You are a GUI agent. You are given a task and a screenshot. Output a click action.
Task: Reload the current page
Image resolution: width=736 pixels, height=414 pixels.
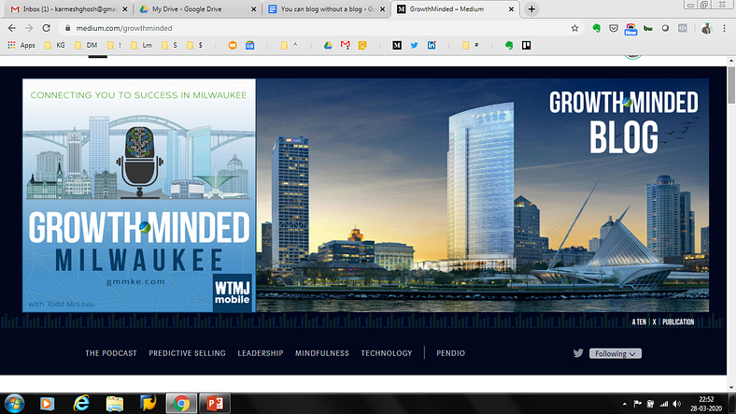coord(46,28)
